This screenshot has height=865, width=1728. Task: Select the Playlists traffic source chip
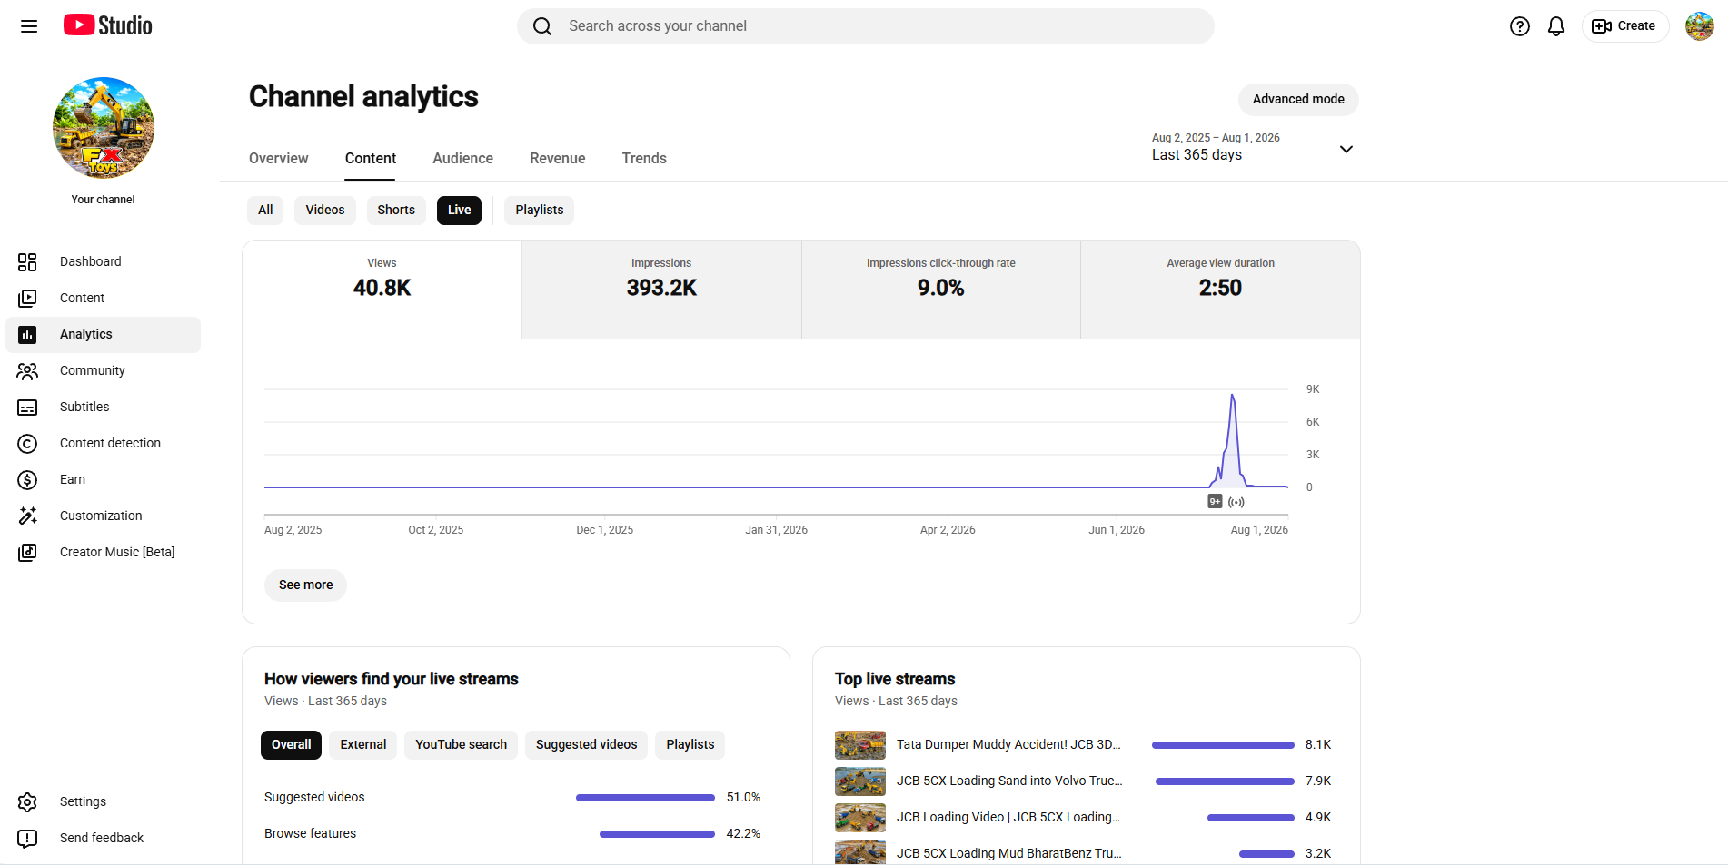click(690, 745)
